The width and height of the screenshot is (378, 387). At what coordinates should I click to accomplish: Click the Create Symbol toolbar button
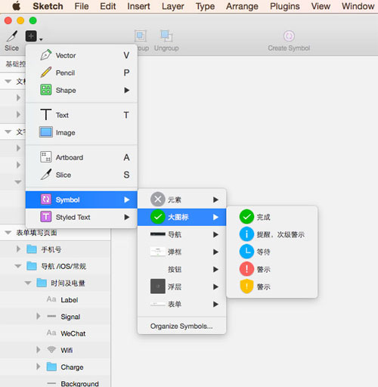(289, 40)
